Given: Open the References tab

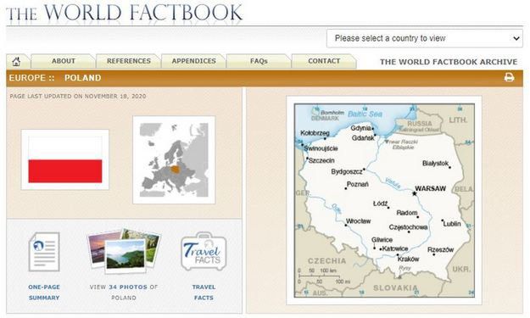Looking at the screenshot, I should click(x=128, y=61).
